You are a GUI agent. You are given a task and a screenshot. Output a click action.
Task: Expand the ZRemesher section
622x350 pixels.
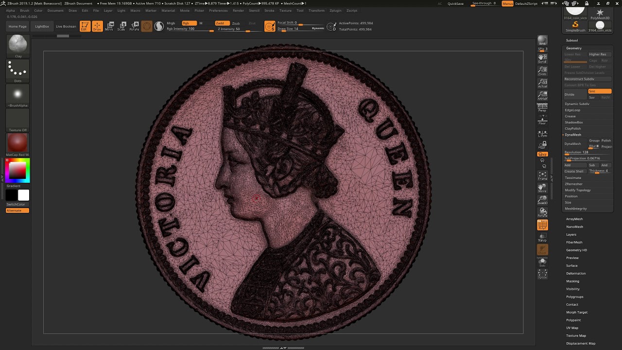(x=573, y=184)
